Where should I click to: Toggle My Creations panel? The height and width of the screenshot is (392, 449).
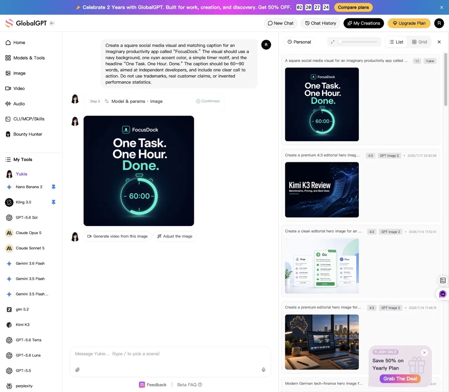(363, 23)
